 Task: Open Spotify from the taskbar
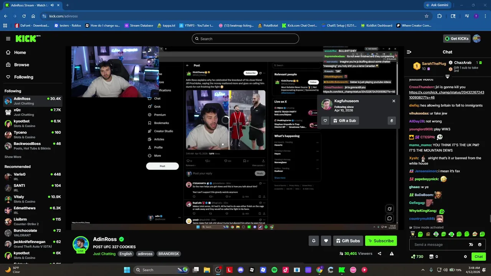(274, 270)
